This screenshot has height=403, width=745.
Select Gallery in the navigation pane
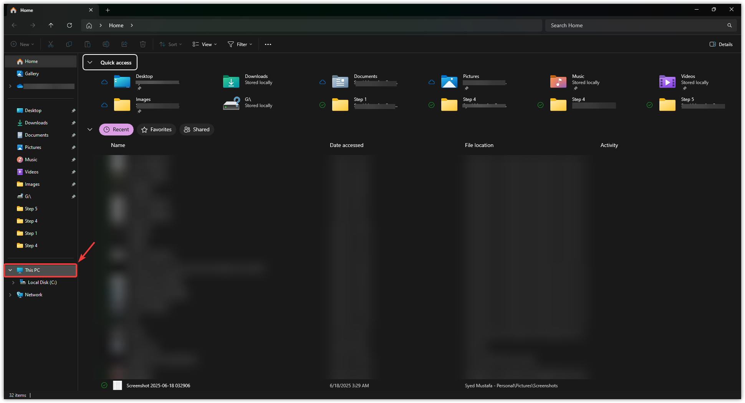(x=31, y=74)
